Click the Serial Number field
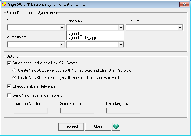Image resolution: width=191 pixels, height=136 pixels. tap(77, 111)
